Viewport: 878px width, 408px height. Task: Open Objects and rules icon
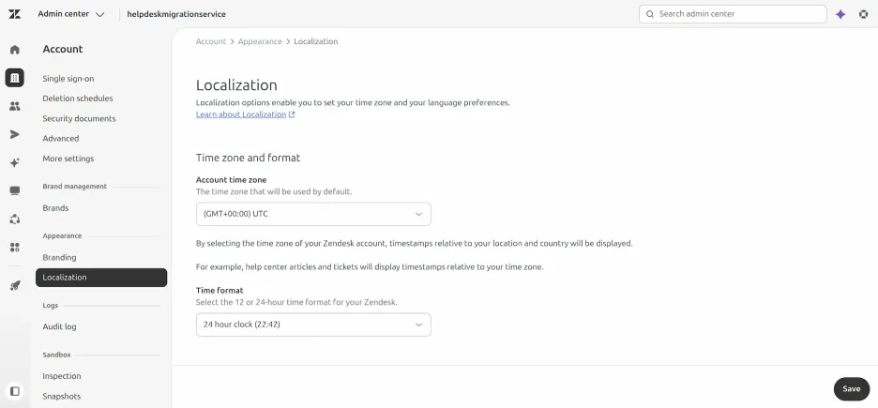pos(15,219)
